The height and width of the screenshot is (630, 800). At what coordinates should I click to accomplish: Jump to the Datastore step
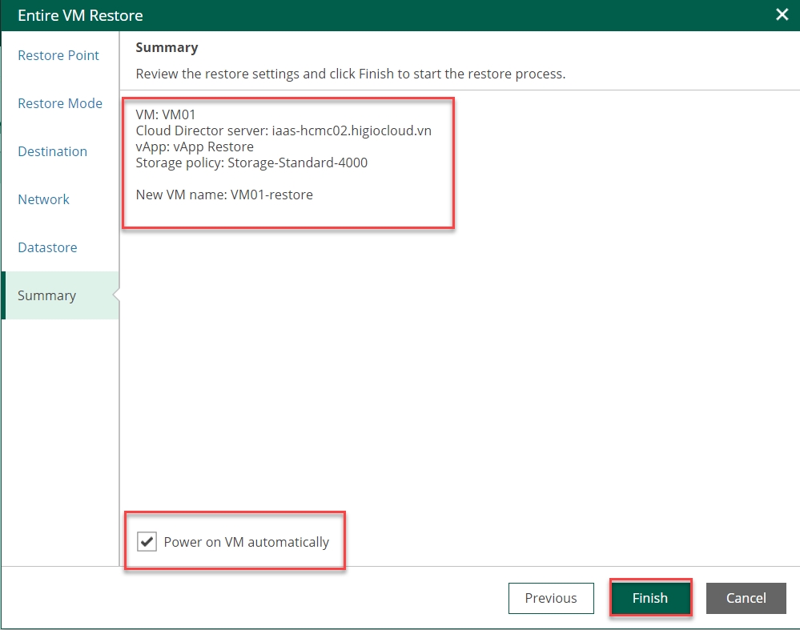tap(47, 247)
